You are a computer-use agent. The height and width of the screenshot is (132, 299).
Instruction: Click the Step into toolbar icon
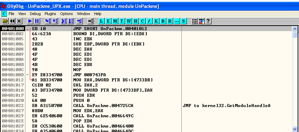(x=48, y=21)
